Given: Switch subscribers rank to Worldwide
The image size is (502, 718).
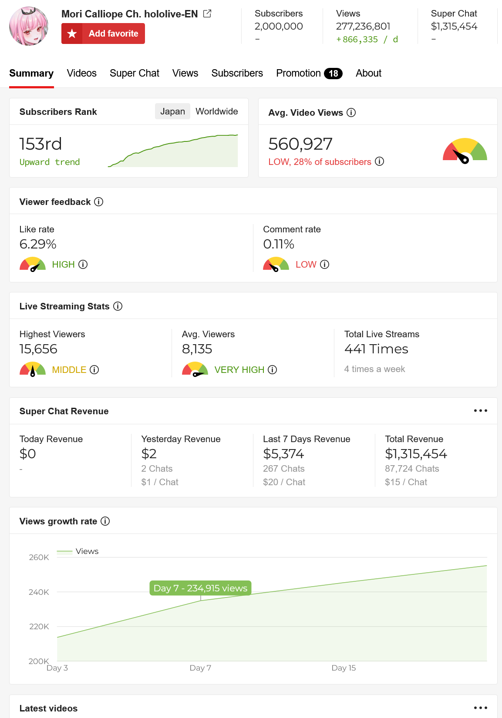Looking at the screenshot, I should coord(217,111).
